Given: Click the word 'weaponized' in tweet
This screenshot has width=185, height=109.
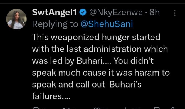Looking at the screenshot, I should point(75,37).
